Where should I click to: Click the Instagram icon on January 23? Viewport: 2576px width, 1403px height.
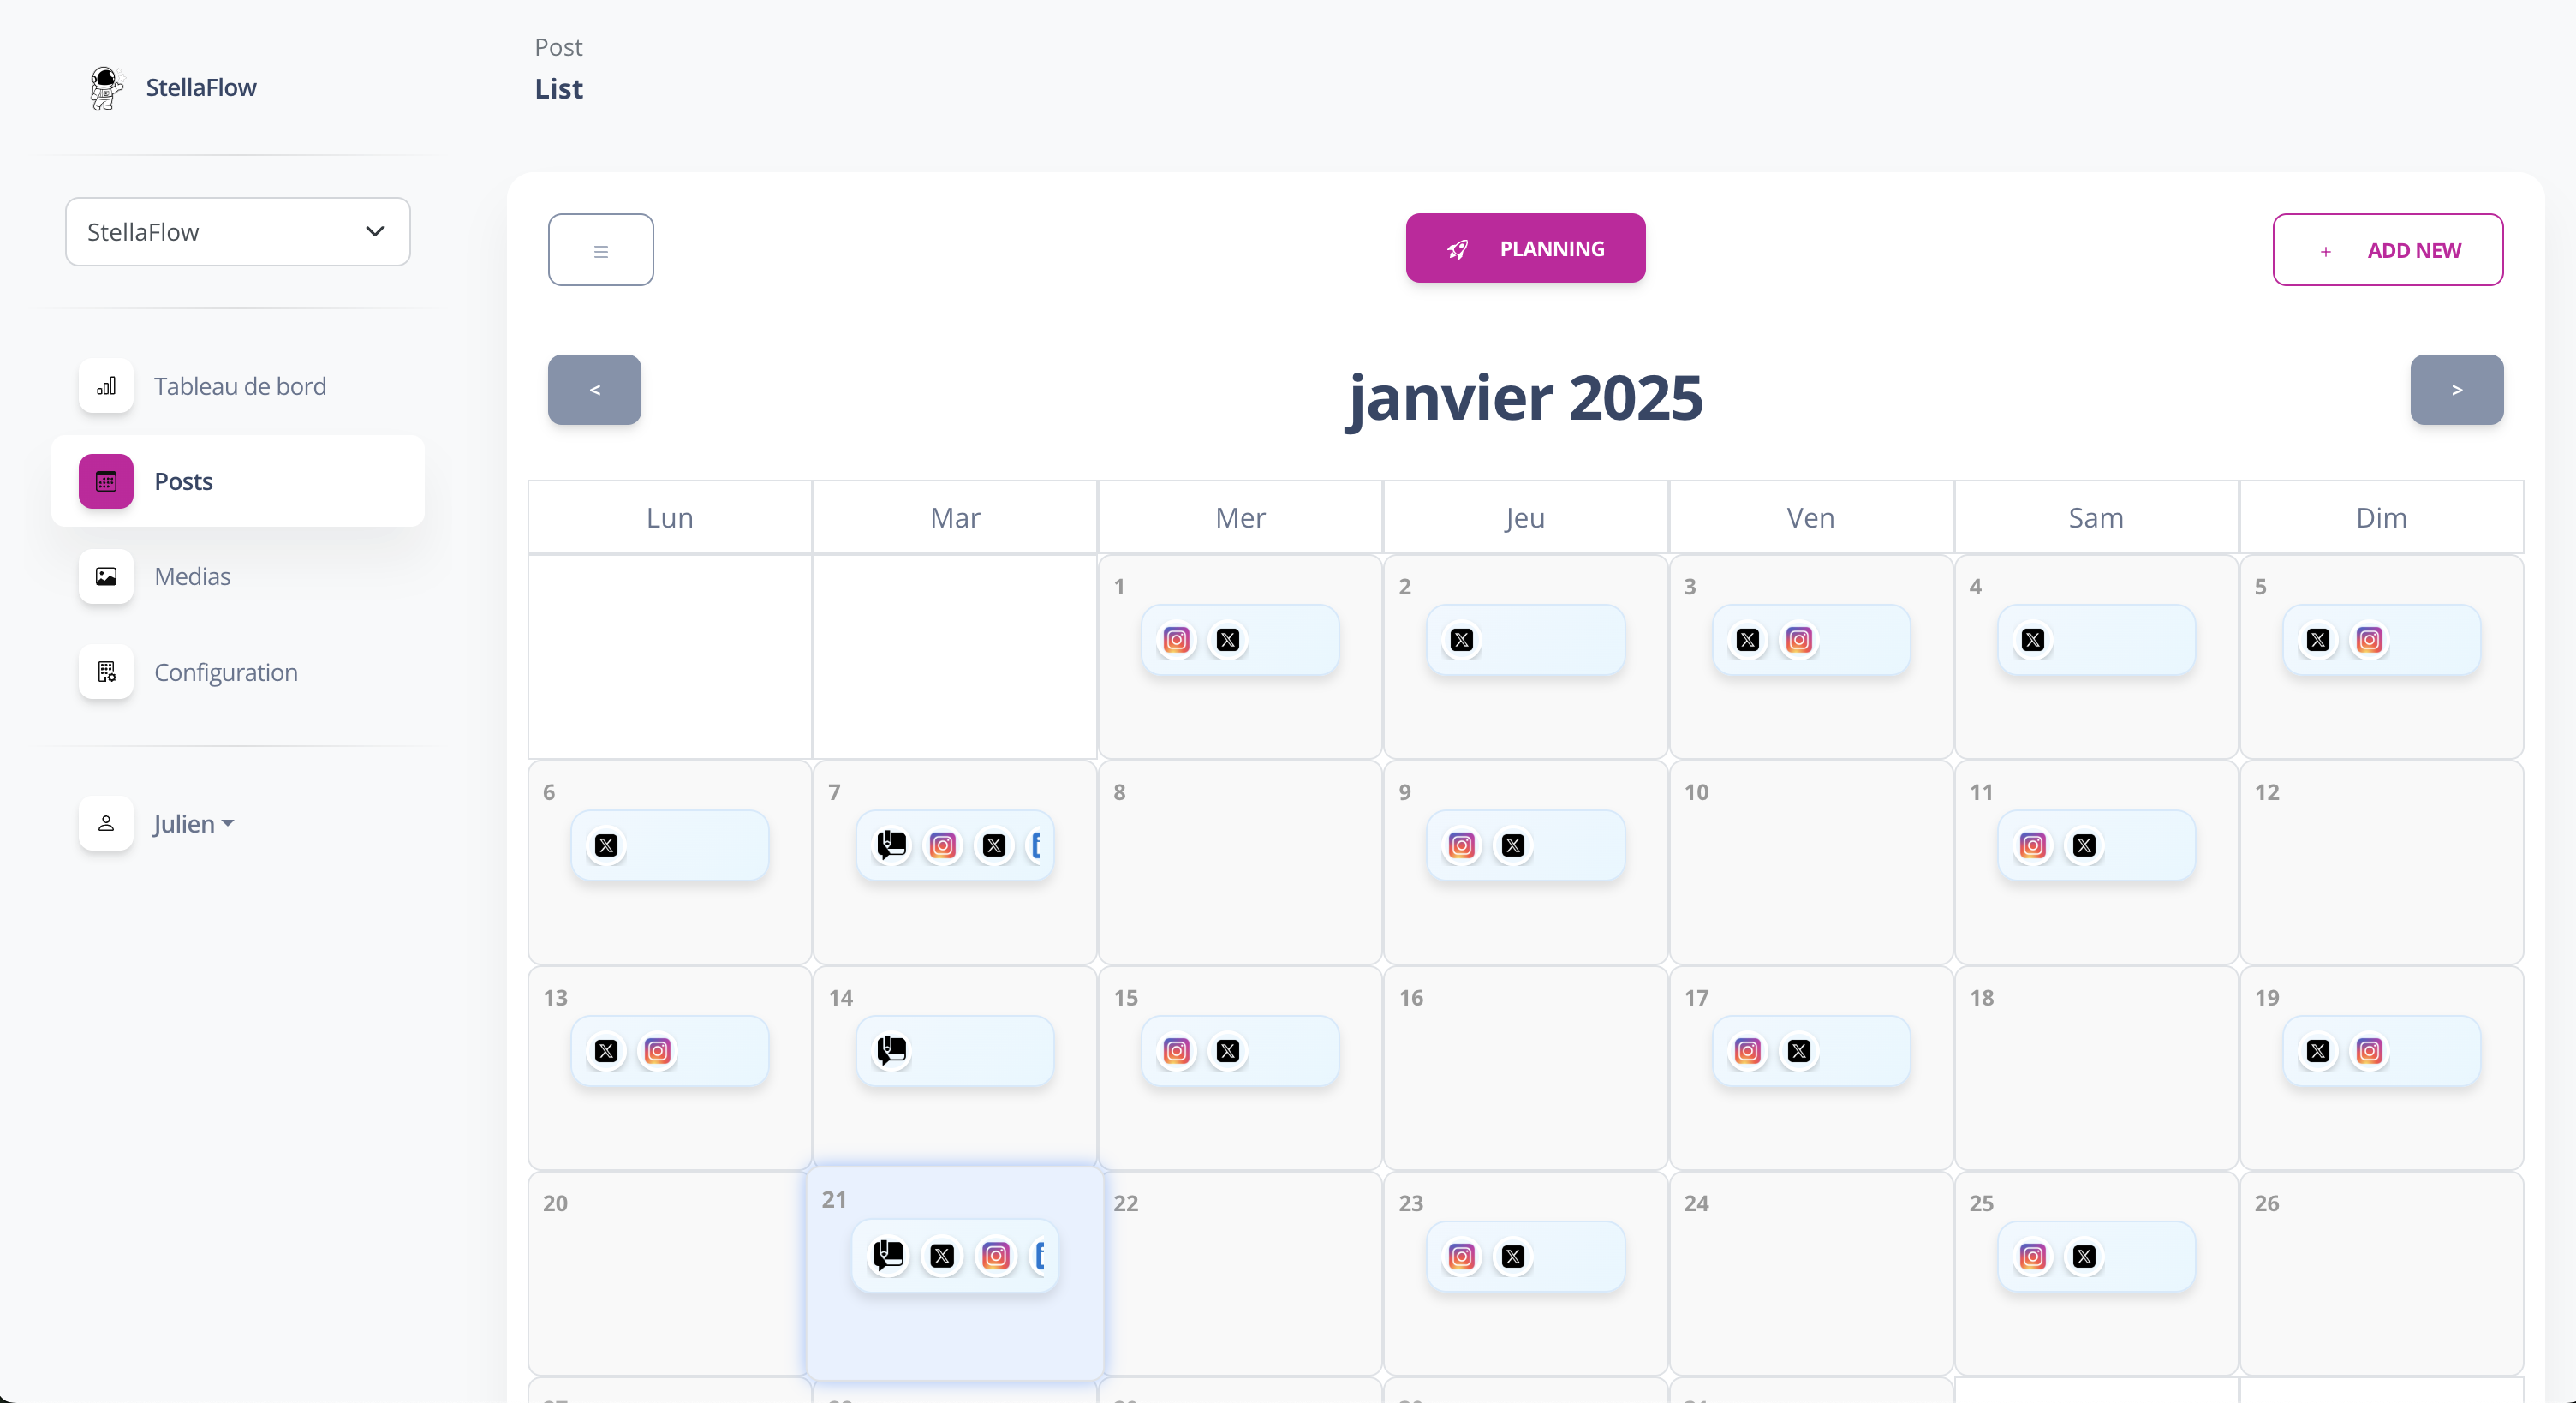click(x=1461, y=1256)
